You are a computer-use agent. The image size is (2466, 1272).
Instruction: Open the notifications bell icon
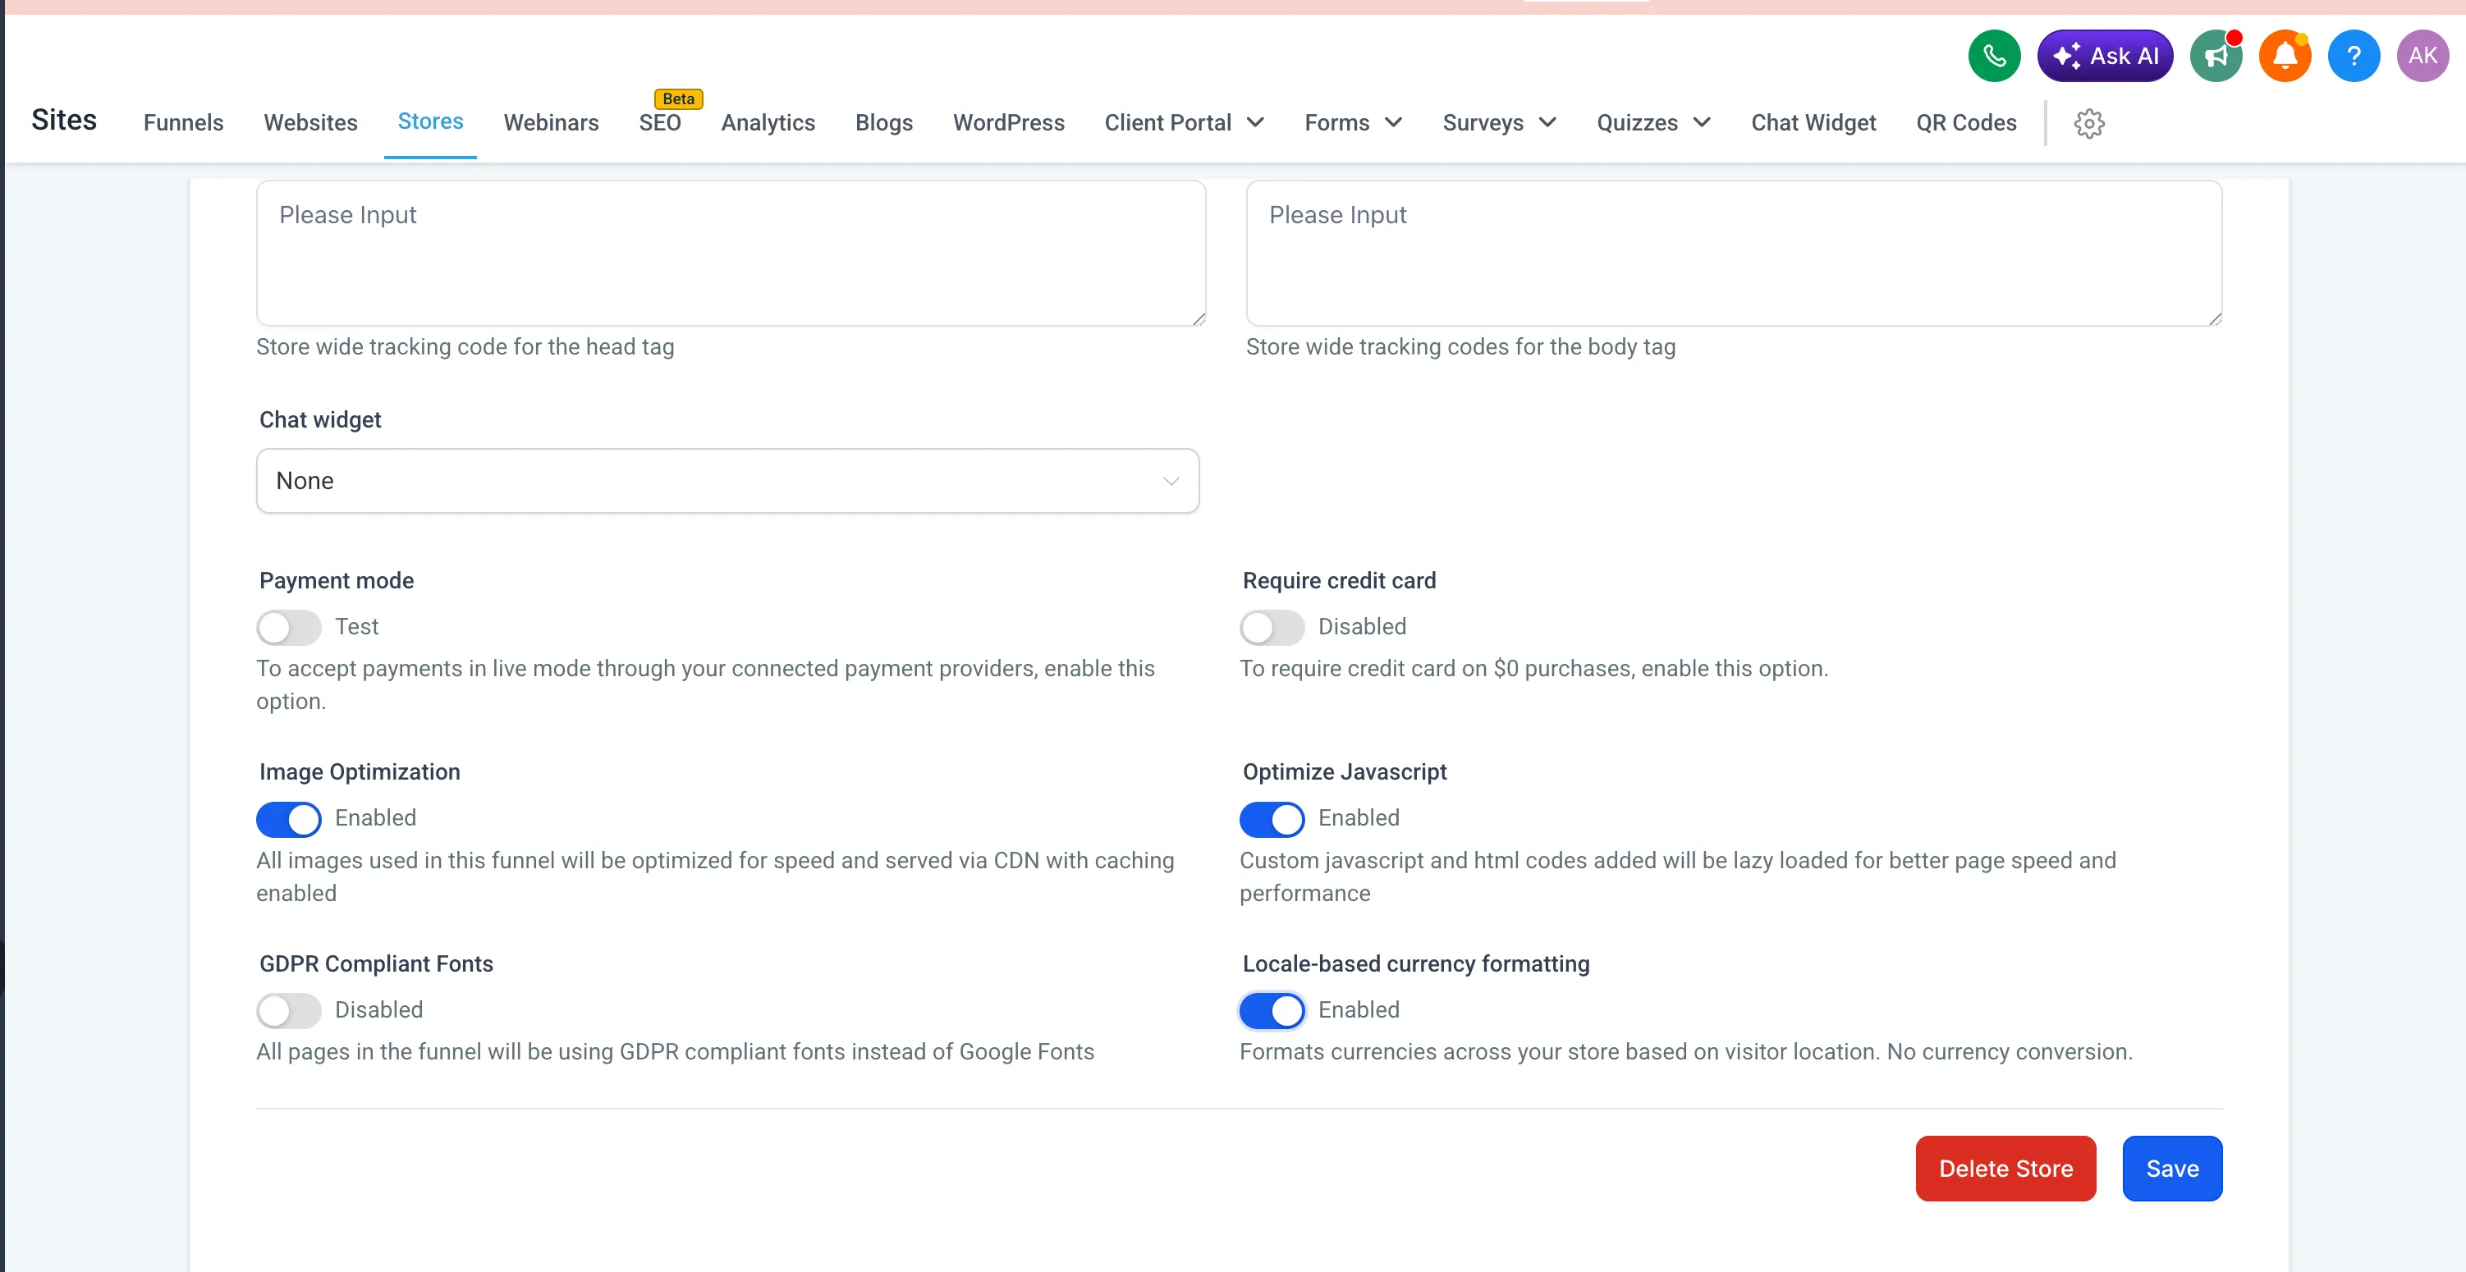[2284, 56]
